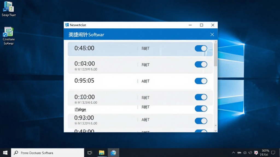The image size is (280, 157).
Task: Open the 1Tabge link
Action: point(80,109)
